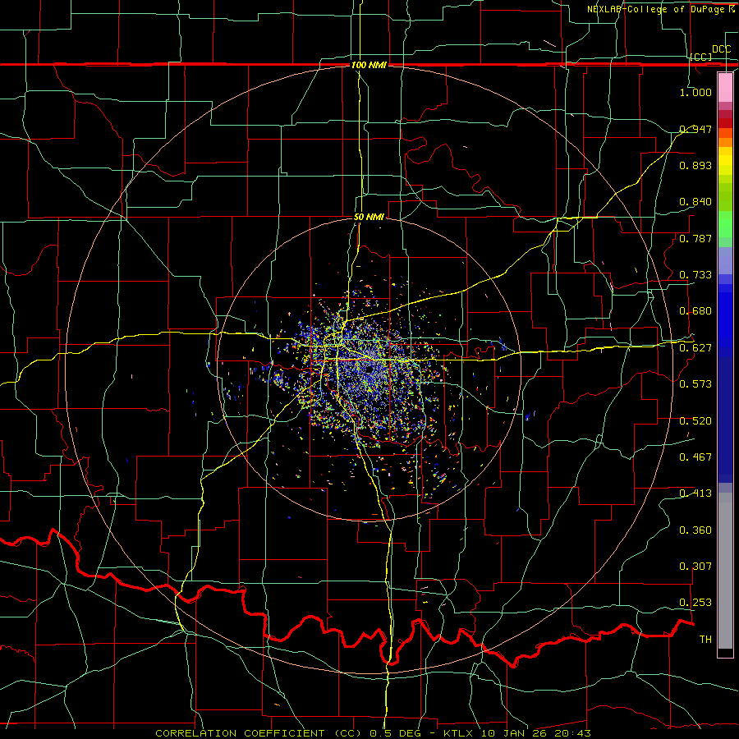Select the 0.413 legend value
The height and width of the screenshot is (739, 739).
(695, 493)
